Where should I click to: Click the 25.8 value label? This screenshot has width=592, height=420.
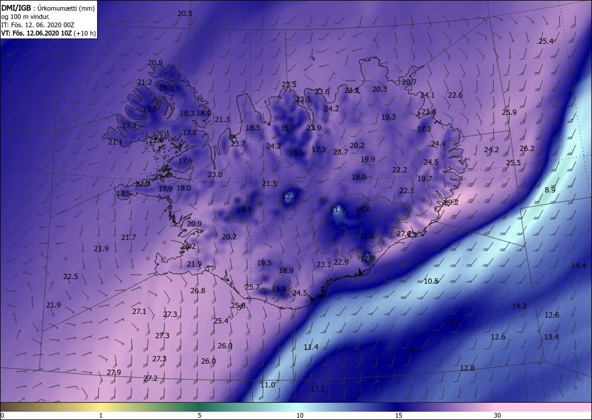coord(238,305)
